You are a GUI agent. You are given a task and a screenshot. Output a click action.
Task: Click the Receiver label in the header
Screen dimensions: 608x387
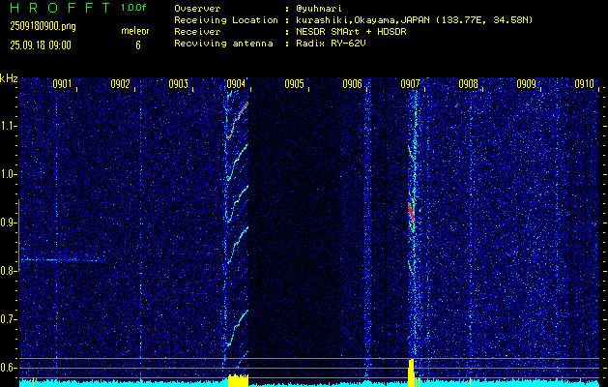coord(197,32)
